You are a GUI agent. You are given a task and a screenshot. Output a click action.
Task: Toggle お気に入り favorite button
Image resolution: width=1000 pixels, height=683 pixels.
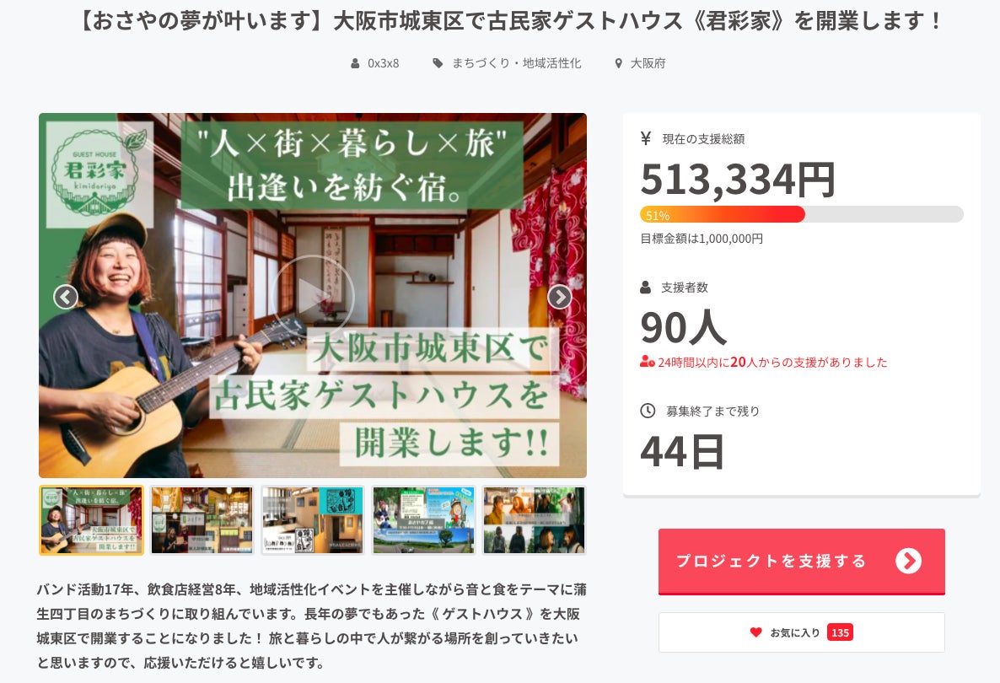[801, 632]
